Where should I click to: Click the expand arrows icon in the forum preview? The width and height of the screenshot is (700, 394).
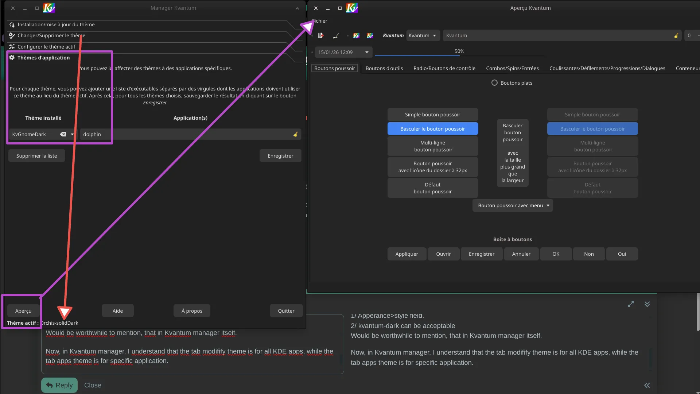click(630, 304)
